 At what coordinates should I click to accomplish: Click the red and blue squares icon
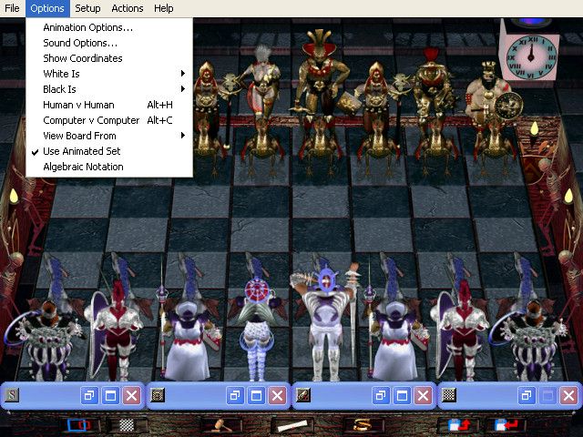pos(82,425)
